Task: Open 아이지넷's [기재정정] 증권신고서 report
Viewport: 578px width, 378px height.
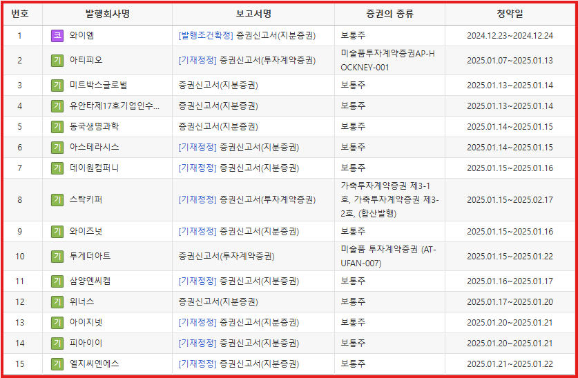Action: [239, 322]
